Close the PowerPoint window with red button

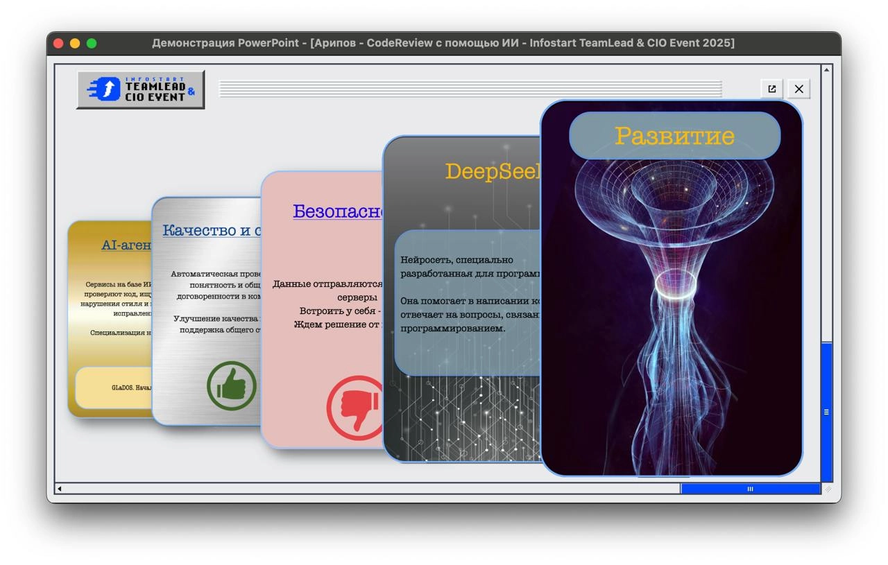(x=58, y=43)
